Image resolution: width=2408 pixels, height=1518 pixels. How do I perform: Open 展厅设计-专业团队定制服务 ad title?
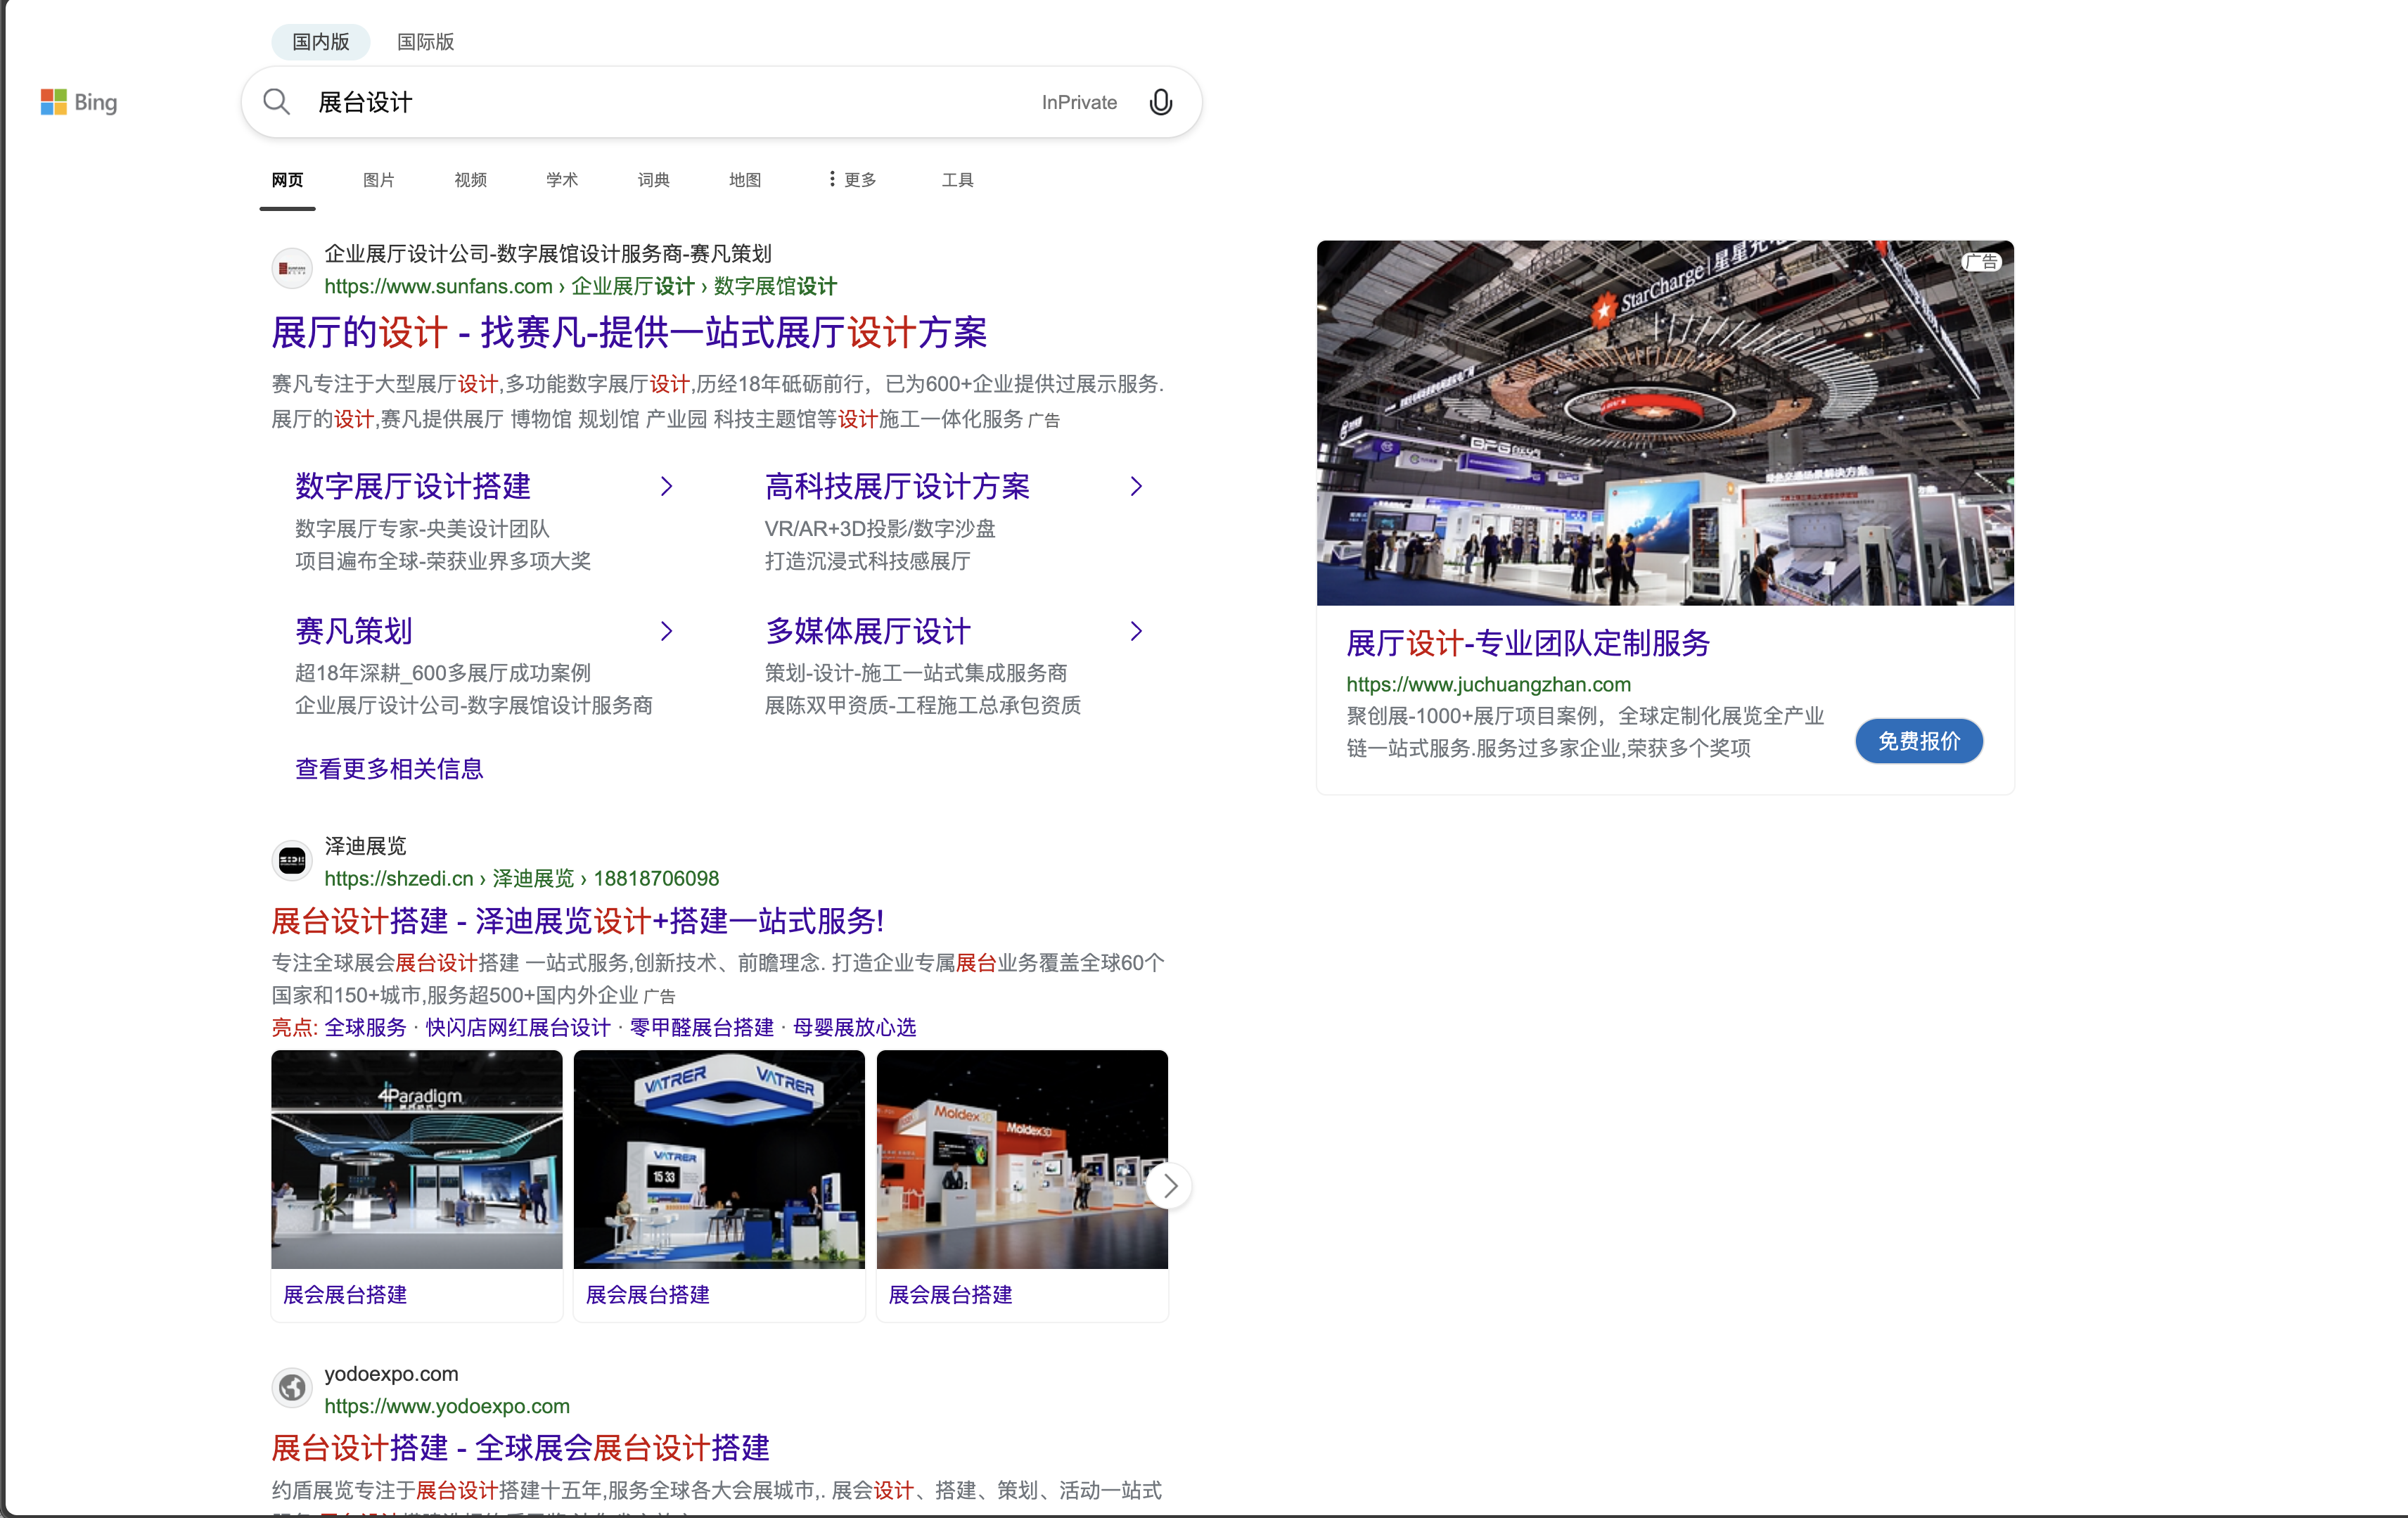pyautogui.click(x=1528, y=643)
